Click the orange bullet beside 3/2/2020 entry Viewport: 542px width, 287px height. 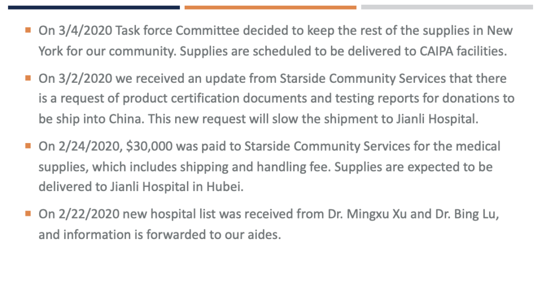pos(28,78)
